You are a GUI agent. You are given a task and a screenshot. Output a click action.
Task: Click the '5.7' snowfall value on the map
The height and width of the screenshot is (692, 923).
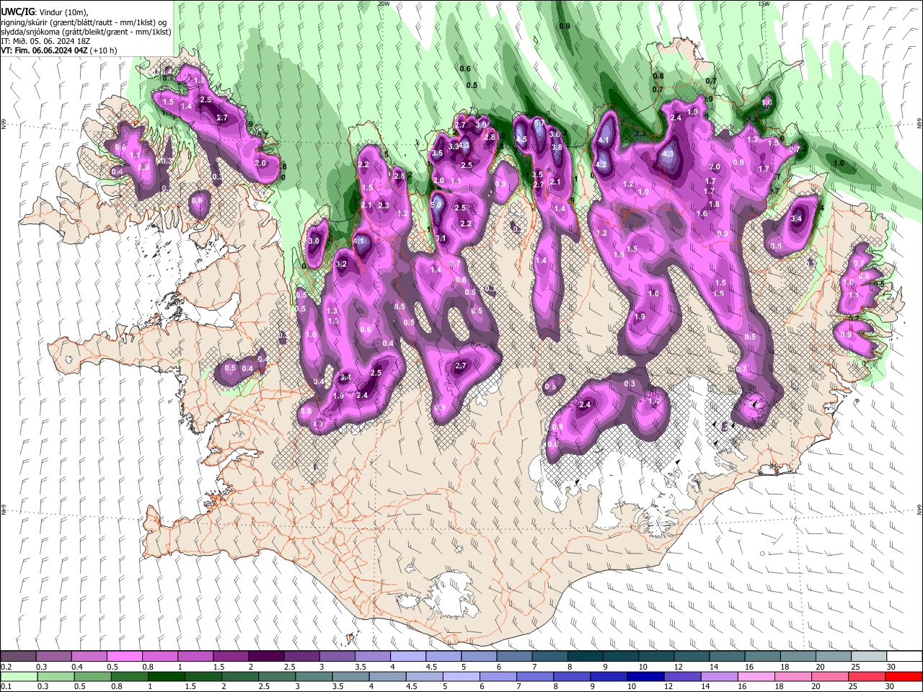(x=539, y=123)
